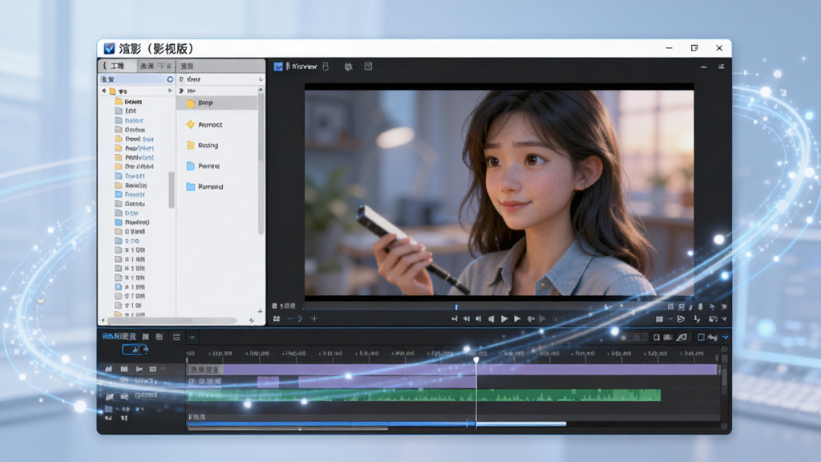Select the Edit item in folder tree
Image resolution: width=821 pixels, height=462 pixels.
(131, 111)
